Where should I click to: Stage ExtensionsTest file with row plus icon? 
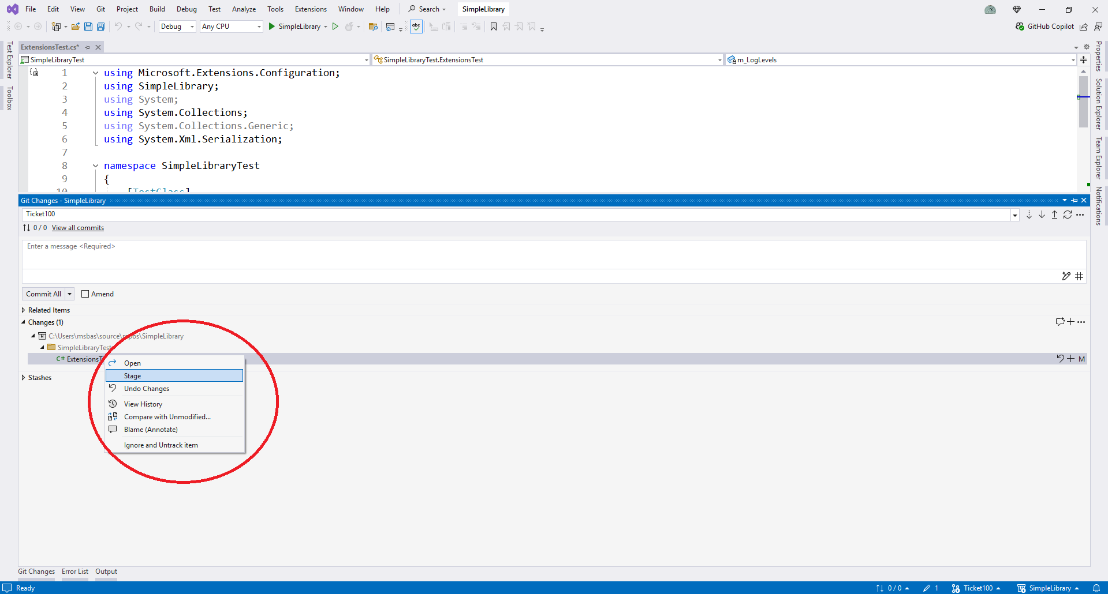pos(1071,359)
